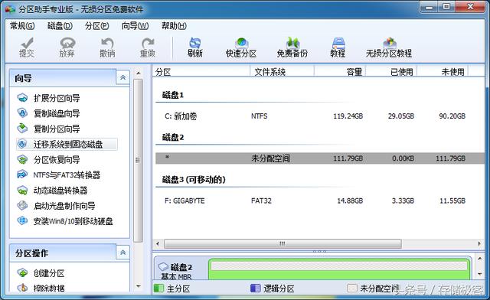This screenshot has width=490, height=300.
Task: Open NTFS与FAT32转换器
Action: point(59,175)
